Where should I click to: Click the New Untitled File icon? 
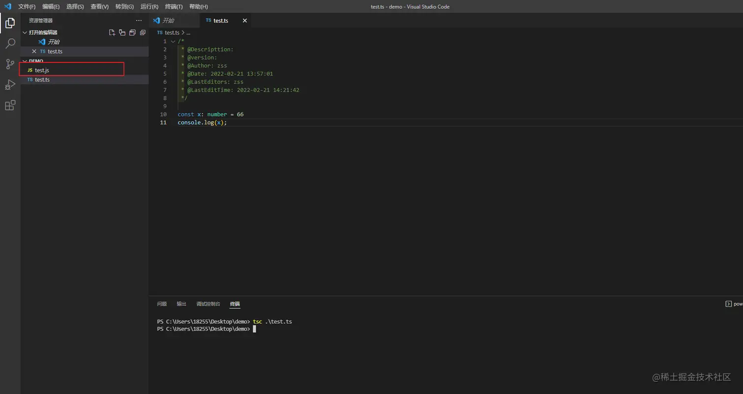(112, 32)
